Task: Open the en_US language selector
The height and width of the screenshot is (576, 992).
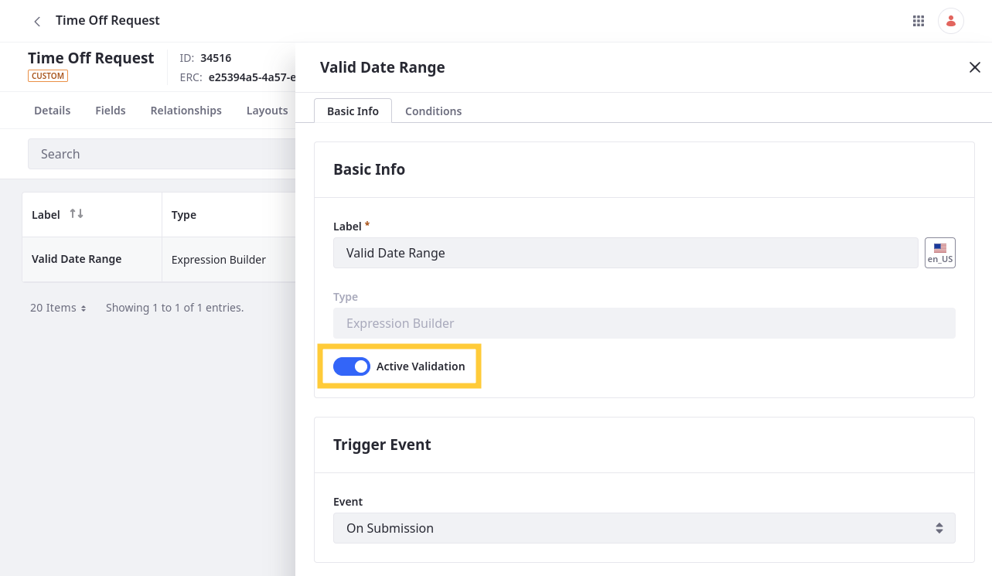Action: [940, 253]
